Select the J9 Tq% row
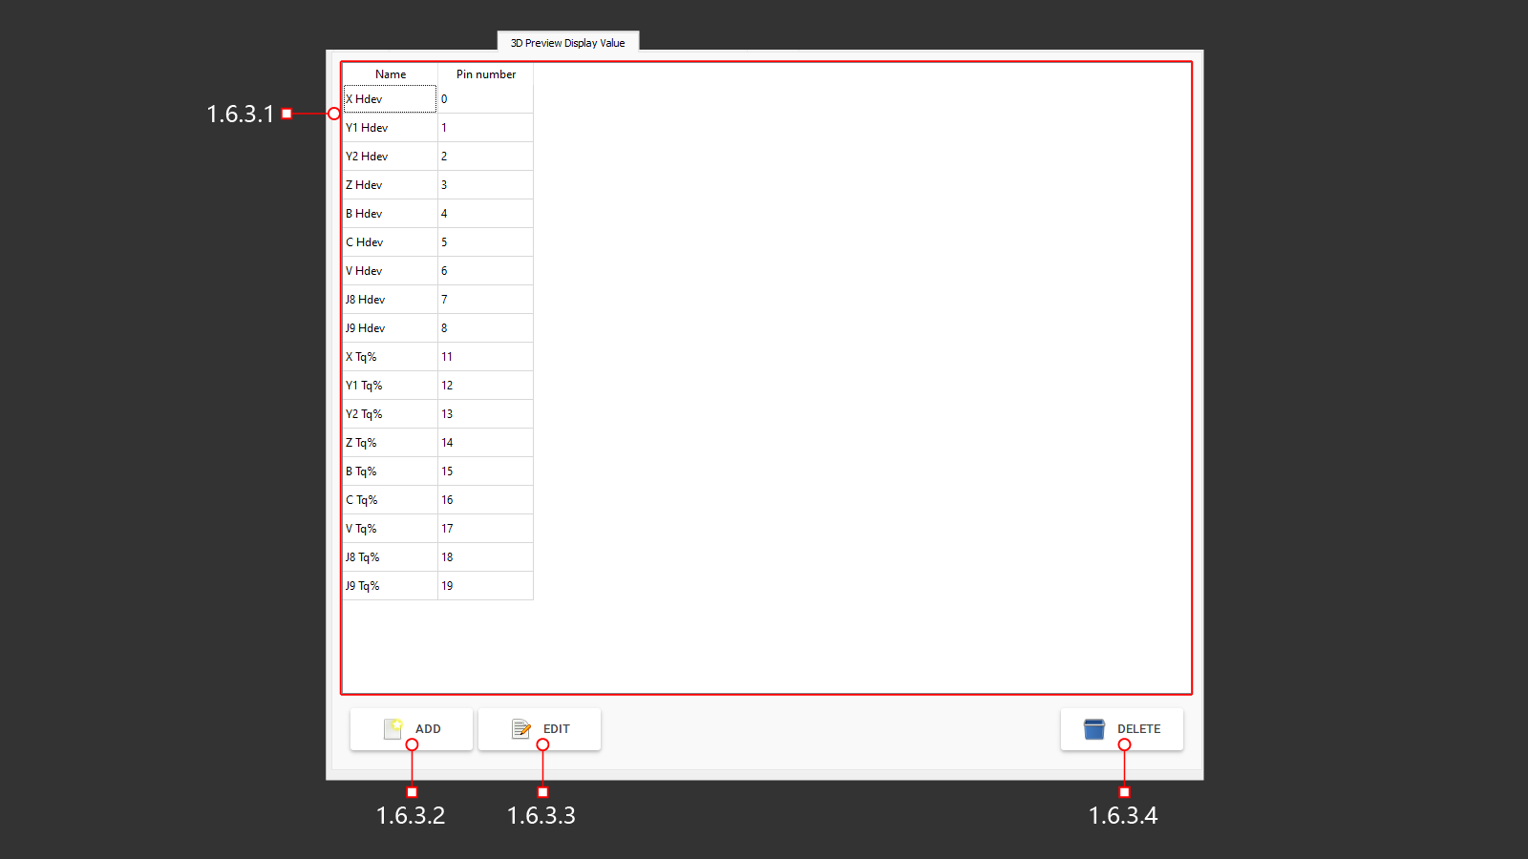Image resolution: width=1528 pixels, height=859 pixels. point(389,585)
